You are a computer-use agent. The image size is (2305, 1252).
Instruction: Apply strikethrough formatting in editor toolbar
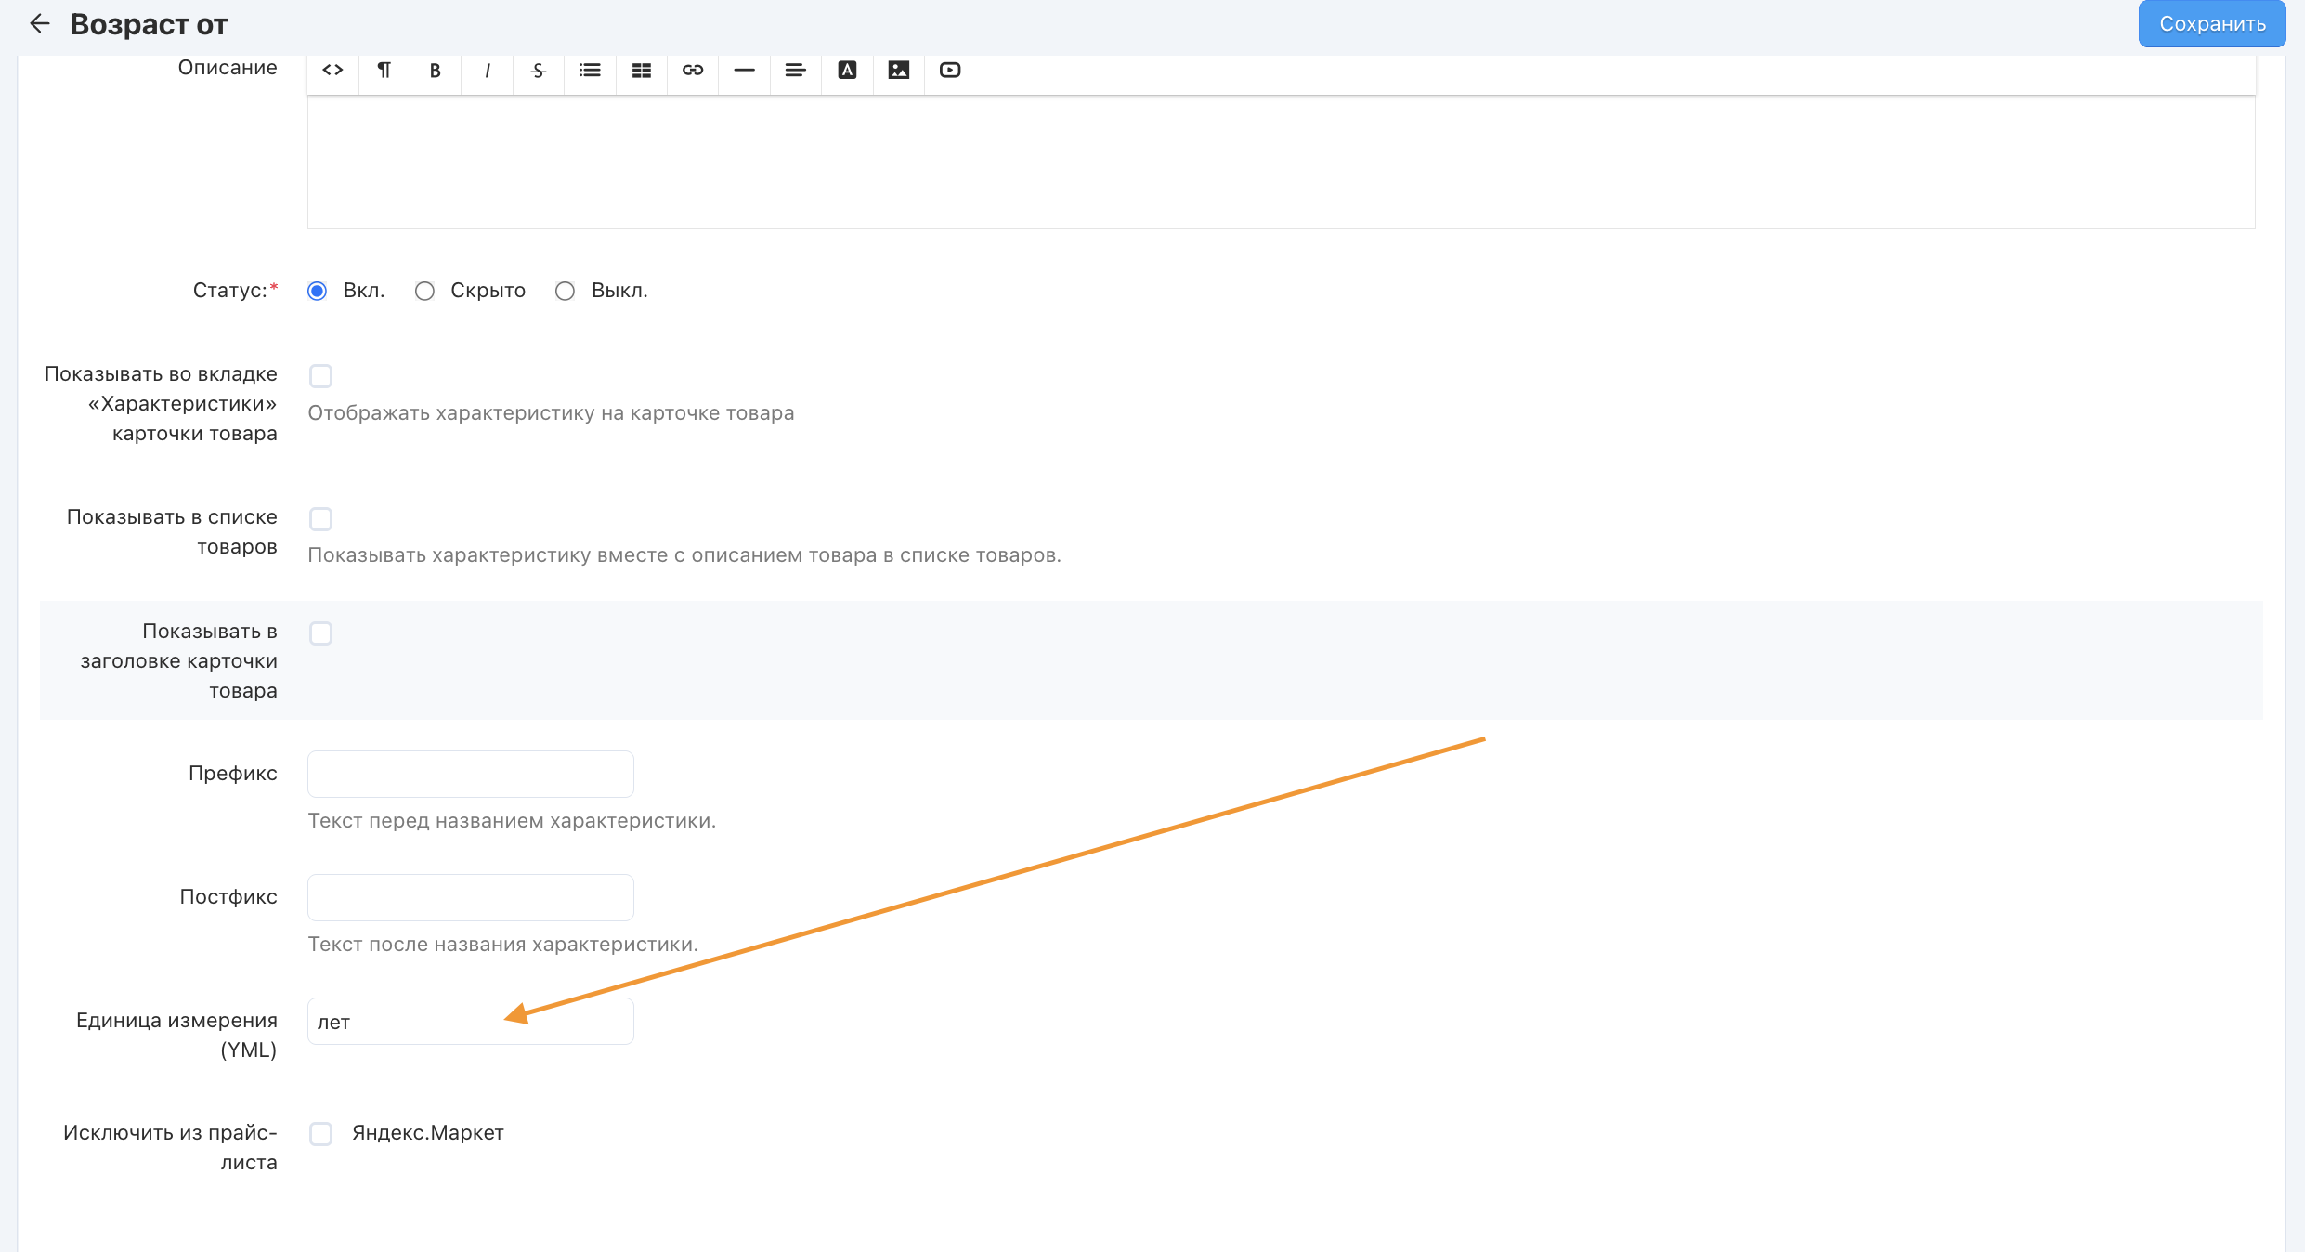(539, 71)
